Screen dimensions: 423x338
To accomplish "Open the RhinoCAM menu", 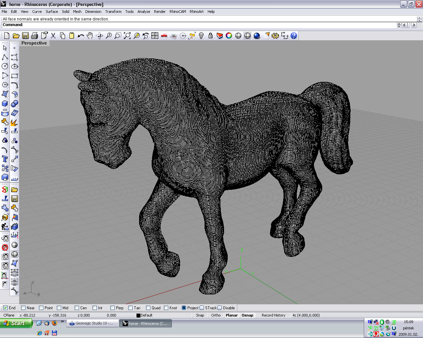I will 177,12.
